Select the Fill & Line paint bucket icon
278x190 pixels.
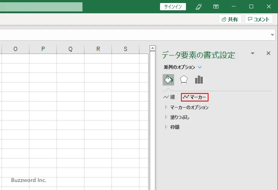click(168, 80)
